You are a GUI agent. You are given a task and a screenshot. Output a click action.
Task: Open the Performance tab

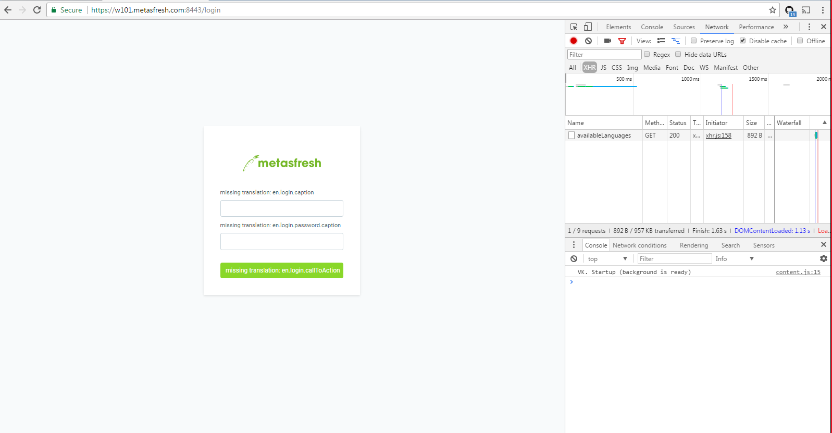point(756,27)
